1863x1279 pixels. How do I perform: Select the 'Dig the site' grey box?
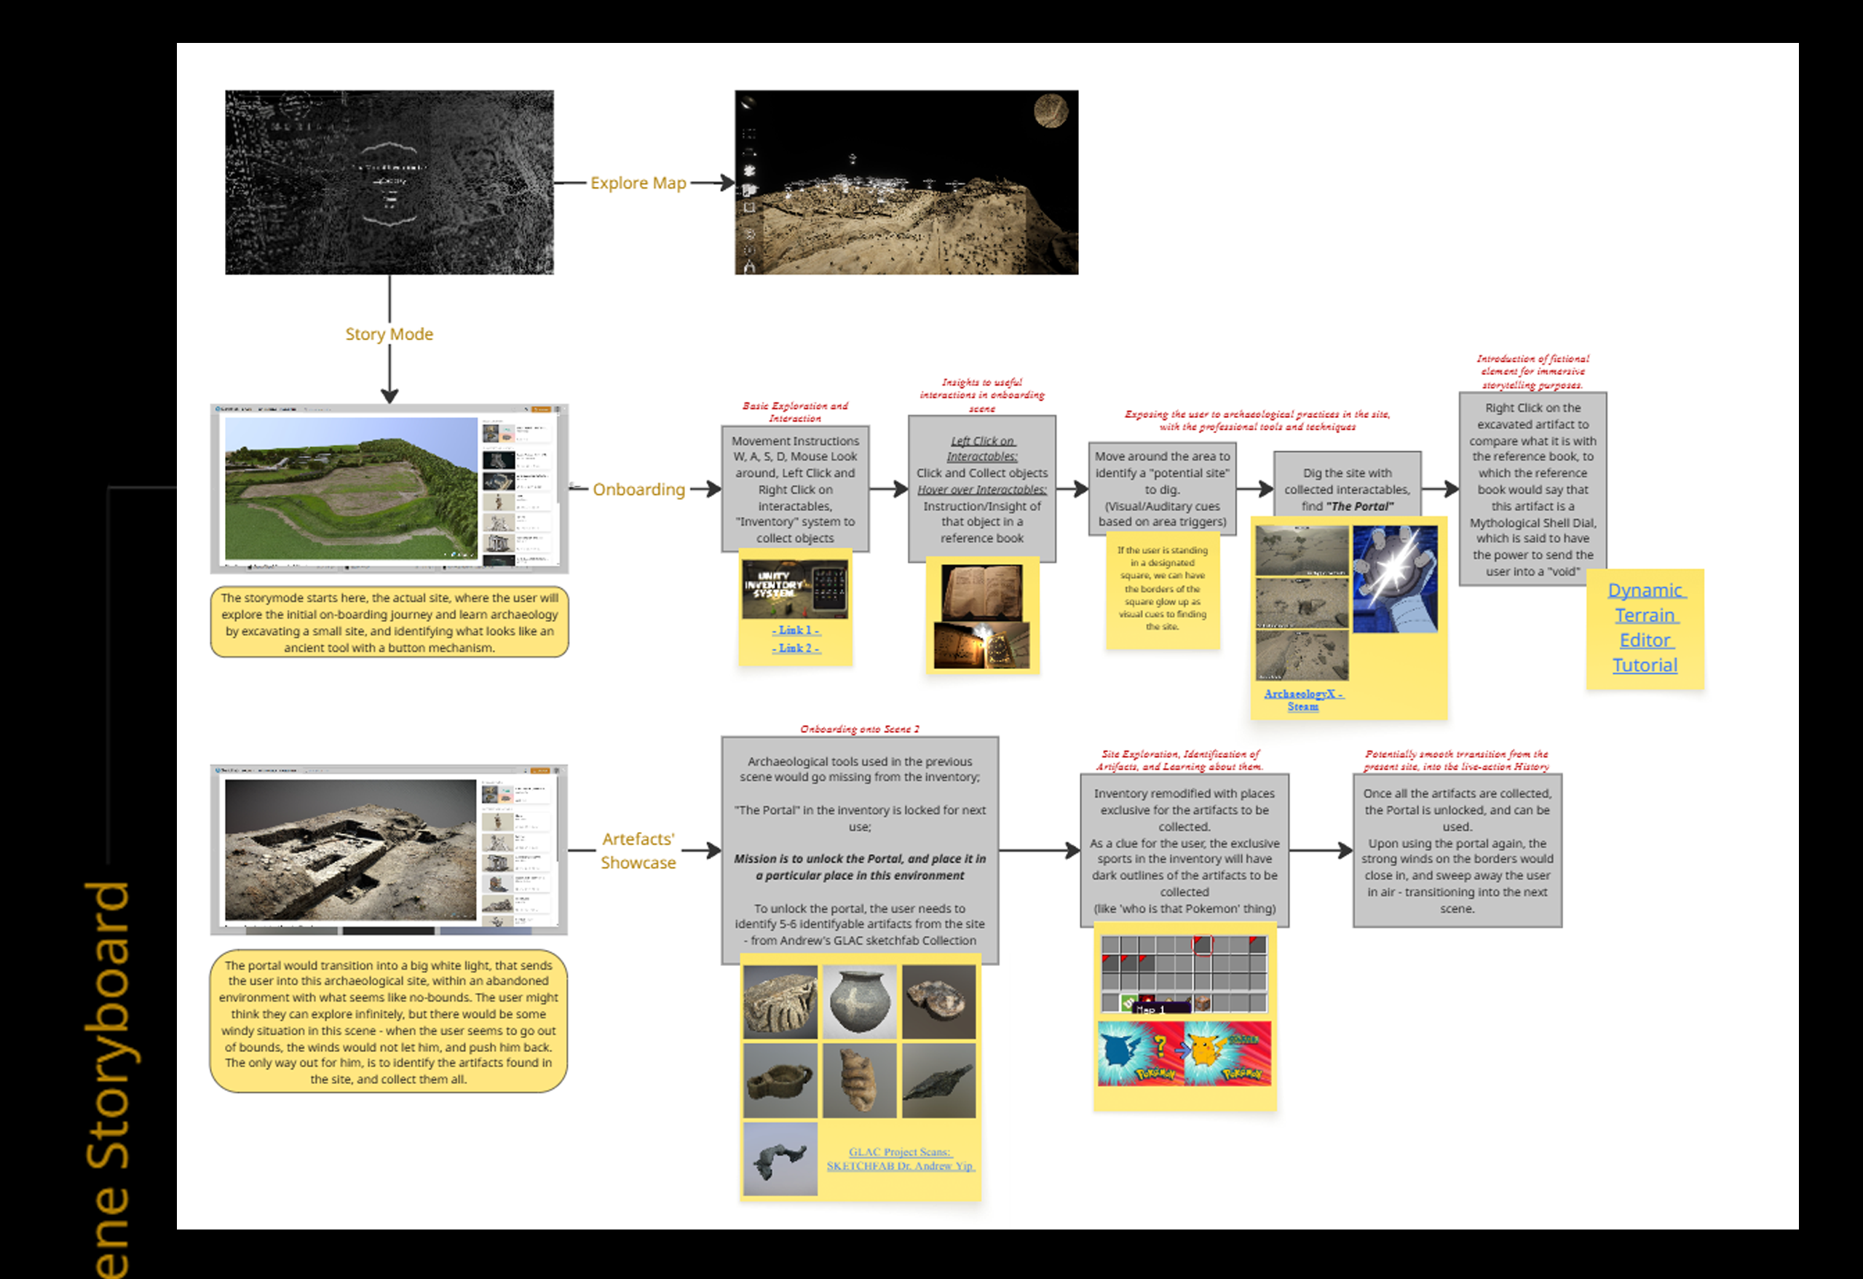(x=1348, y=484)
